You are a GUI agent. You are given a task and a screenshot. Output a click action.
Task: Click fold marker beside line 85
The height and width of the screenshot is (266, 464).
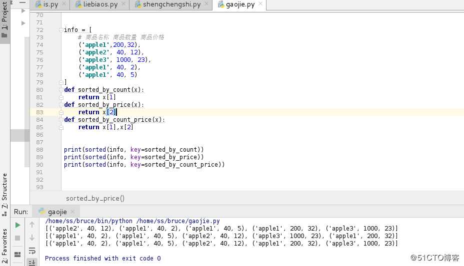[61, 127]
